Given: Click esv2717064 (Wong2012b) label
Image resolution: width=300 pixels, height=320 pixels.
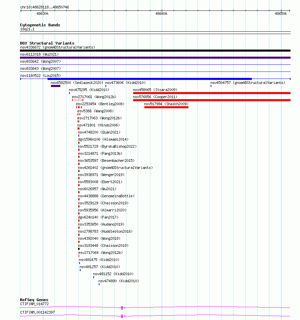Looking at the screenshot, I should [x=100, y=253].
